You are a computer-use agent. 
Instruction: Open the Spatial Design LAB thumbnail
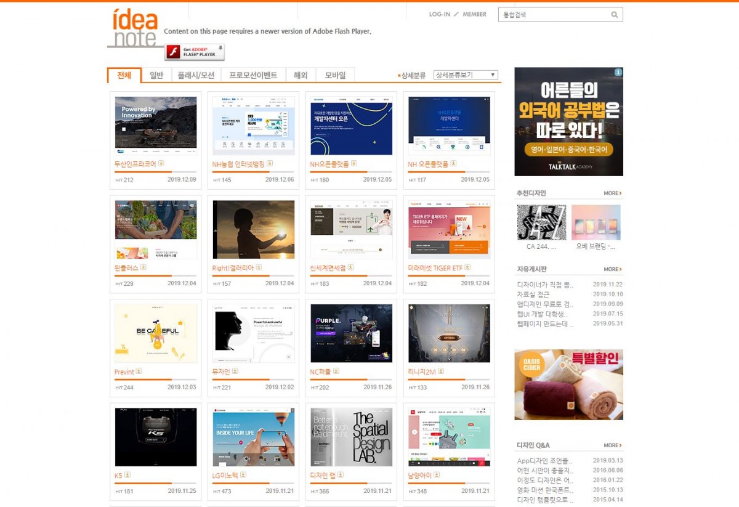coord(352,437)
